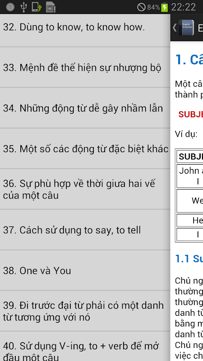Select lesson 34 Những động từ dễ gây nhầm lẫn

[85, 108]
